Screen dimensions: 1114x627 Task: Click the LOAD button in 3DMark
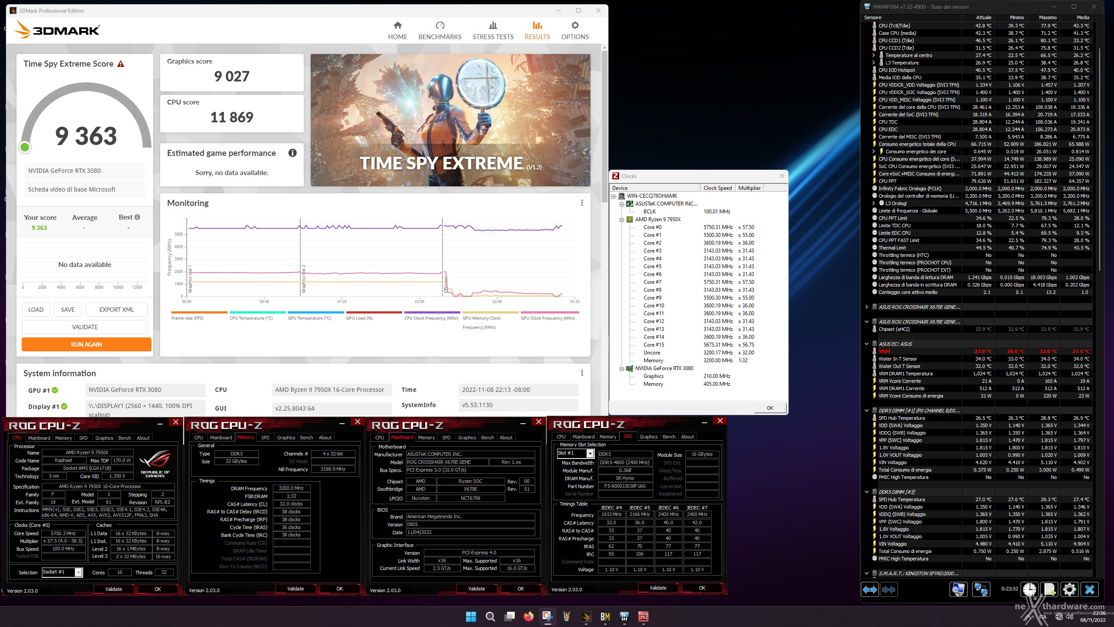(x=36, y=310)
